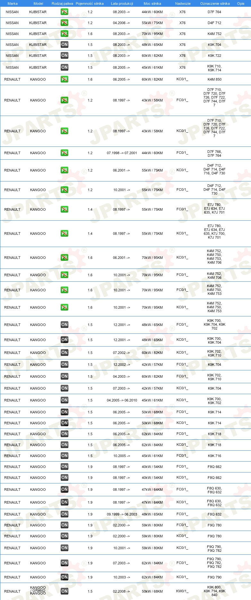
Task: Click ON icon in Kangoo 12.2001 FC0/1_ row
Action: (x=65, y=325)
